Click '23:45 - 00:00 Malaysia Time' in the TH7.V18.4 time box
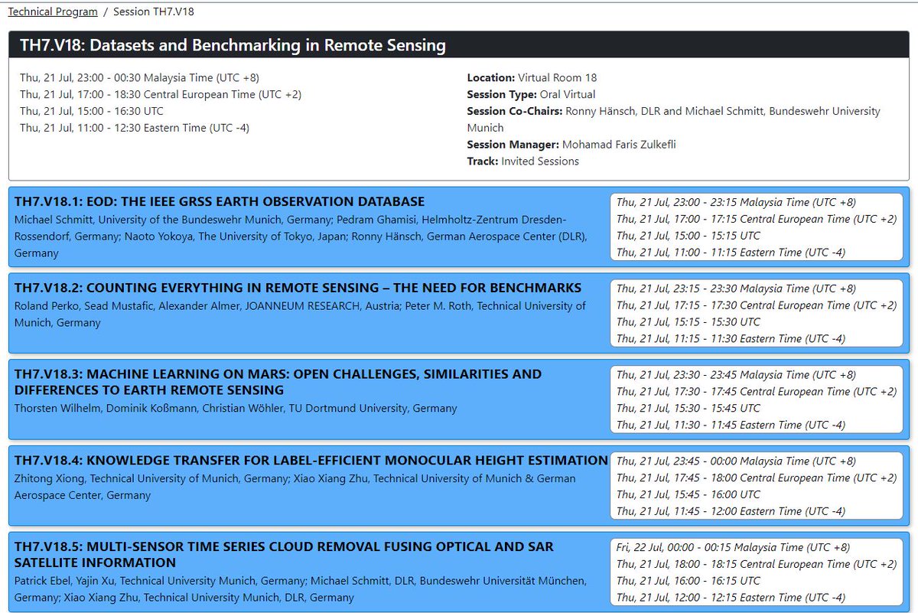The height and width of the screenshot is (613, 918). pyautogui.click(x=736, y=461)
